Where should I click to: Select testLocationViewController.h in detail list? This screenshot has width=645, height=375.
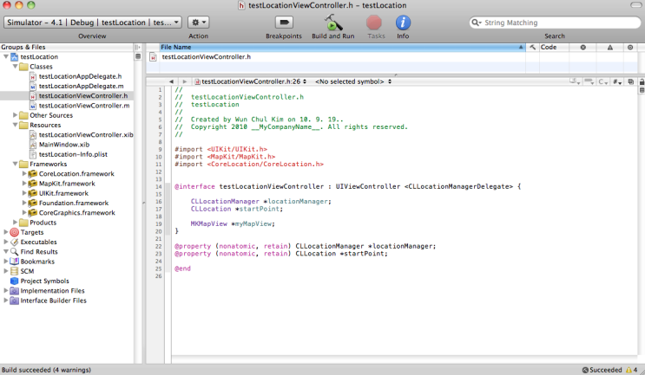[206, 56]
